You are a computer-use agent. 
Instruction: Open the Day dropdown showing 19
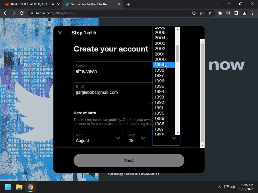(x=138, y=138)
